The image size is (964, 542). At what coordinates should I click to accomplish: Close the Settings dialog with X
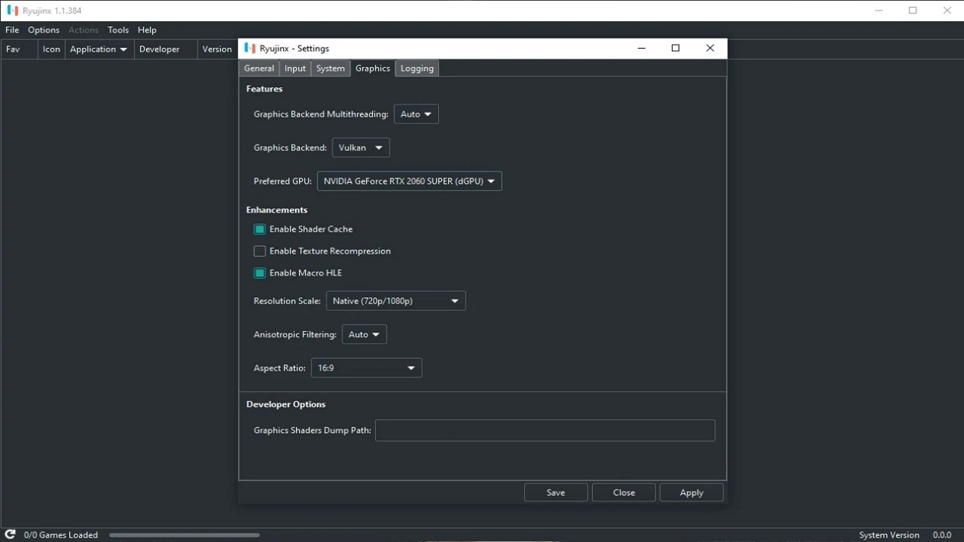tap(709, 48)
